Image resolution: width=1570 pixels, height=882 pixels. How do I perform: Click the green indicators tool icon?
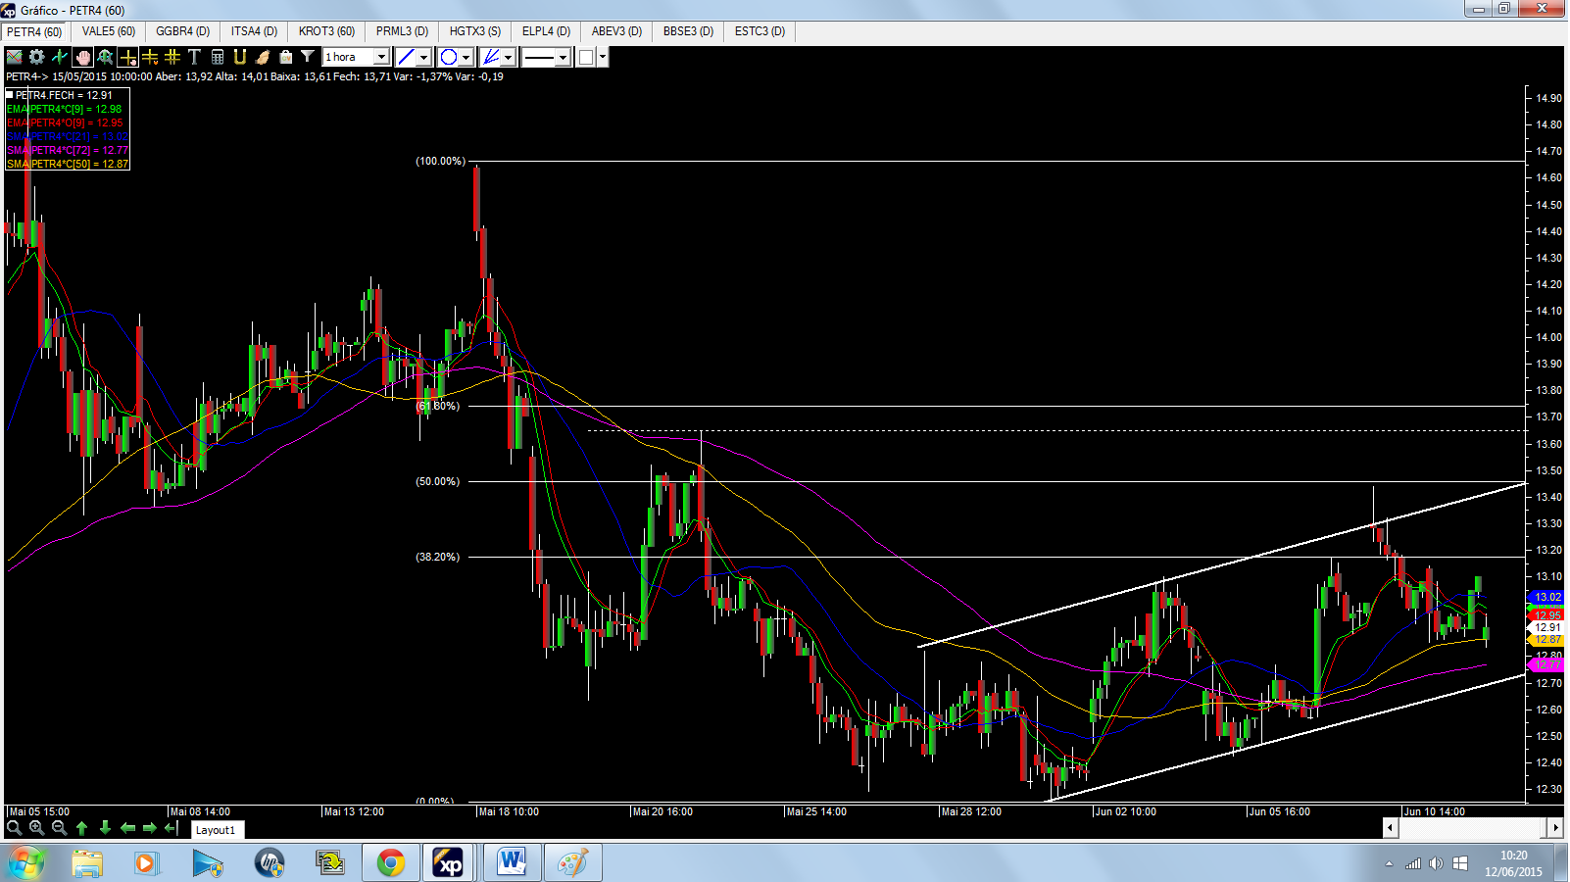point(59,57)
